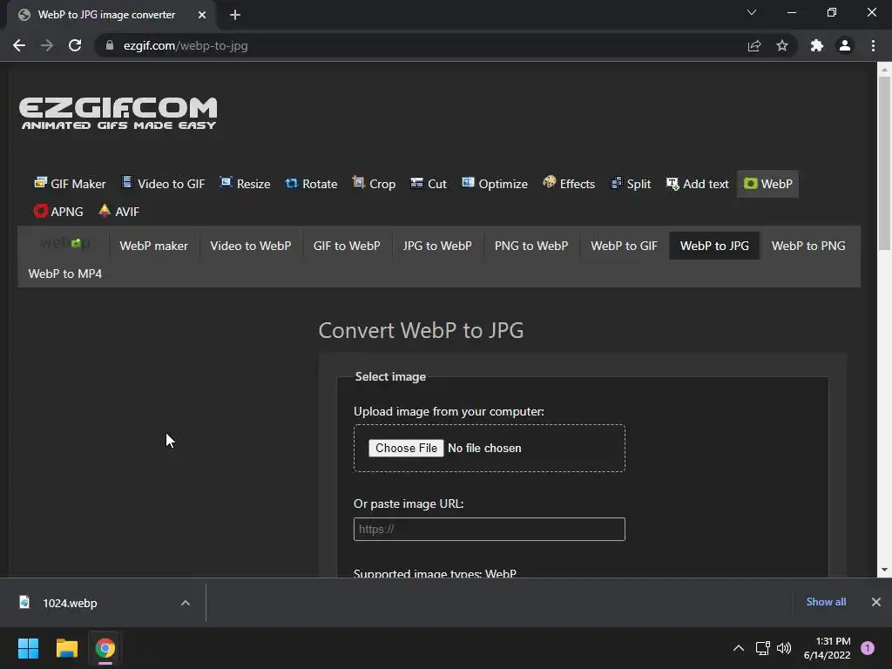Open the downloaded 1024.webp file
Image resolution: width=892 pixels, height=669 pixels.
(x=70, y=603)
